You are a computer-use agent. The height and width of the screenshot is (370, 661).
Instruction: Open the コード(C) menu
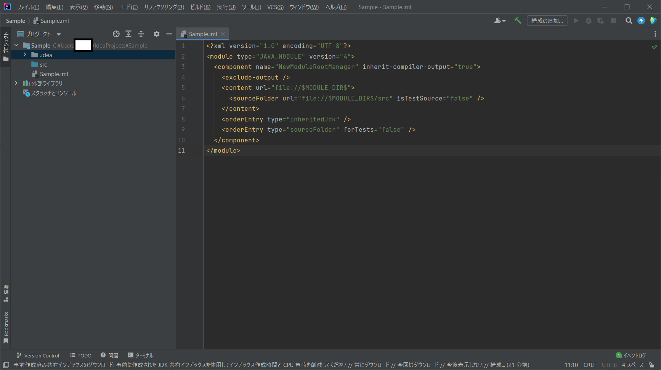pos(128,7)
